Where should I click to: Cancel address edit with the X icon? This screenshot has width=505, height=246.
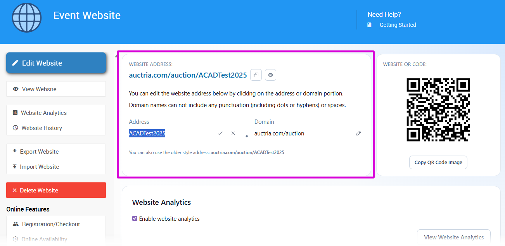[233, 133]
